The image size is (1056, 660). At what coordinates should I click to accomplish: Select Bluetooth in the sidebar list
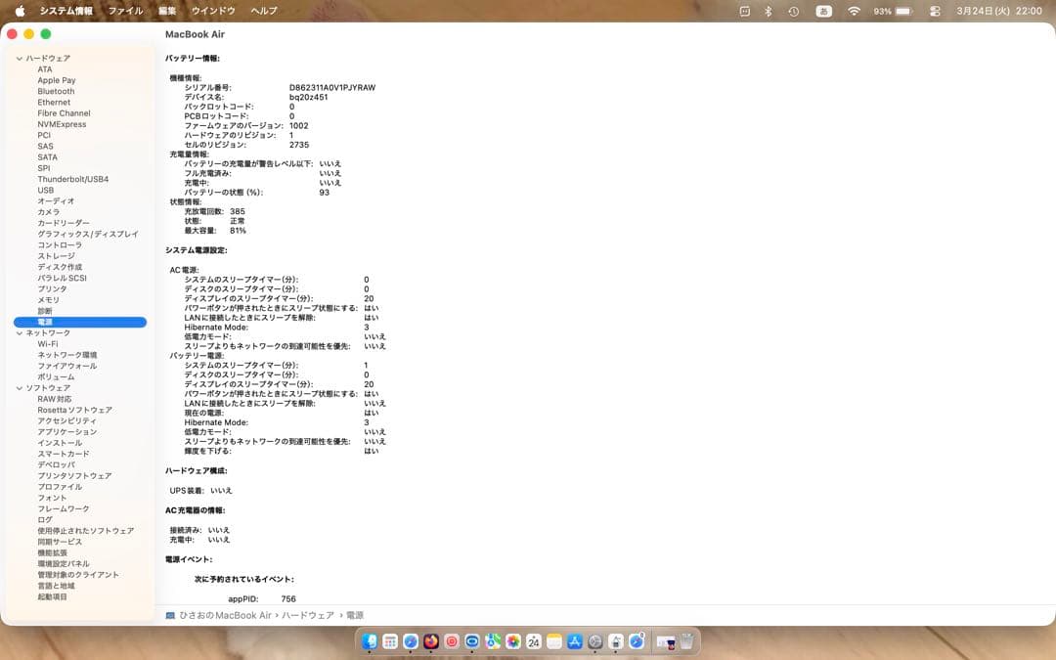point(56,92)
